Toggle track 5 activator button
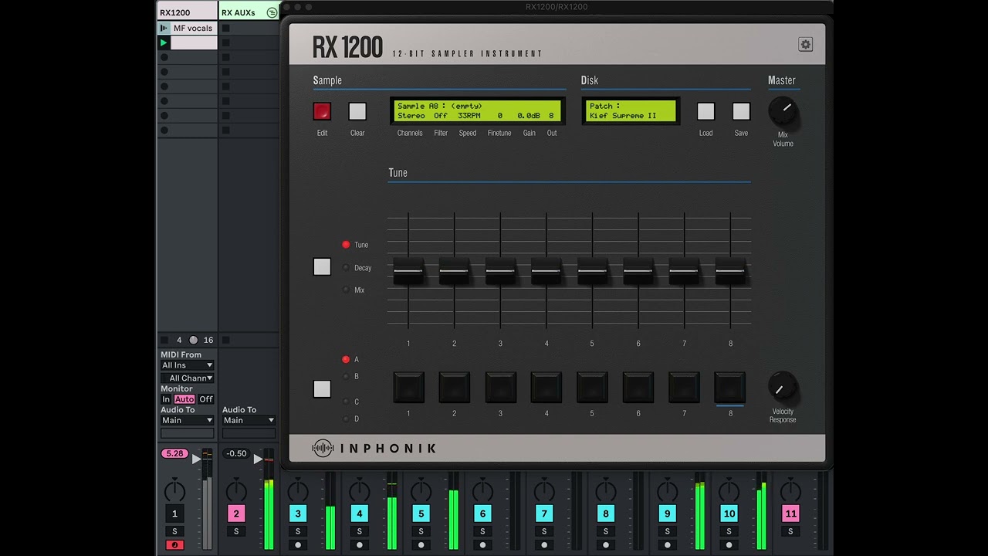 (x=421, y=514)
